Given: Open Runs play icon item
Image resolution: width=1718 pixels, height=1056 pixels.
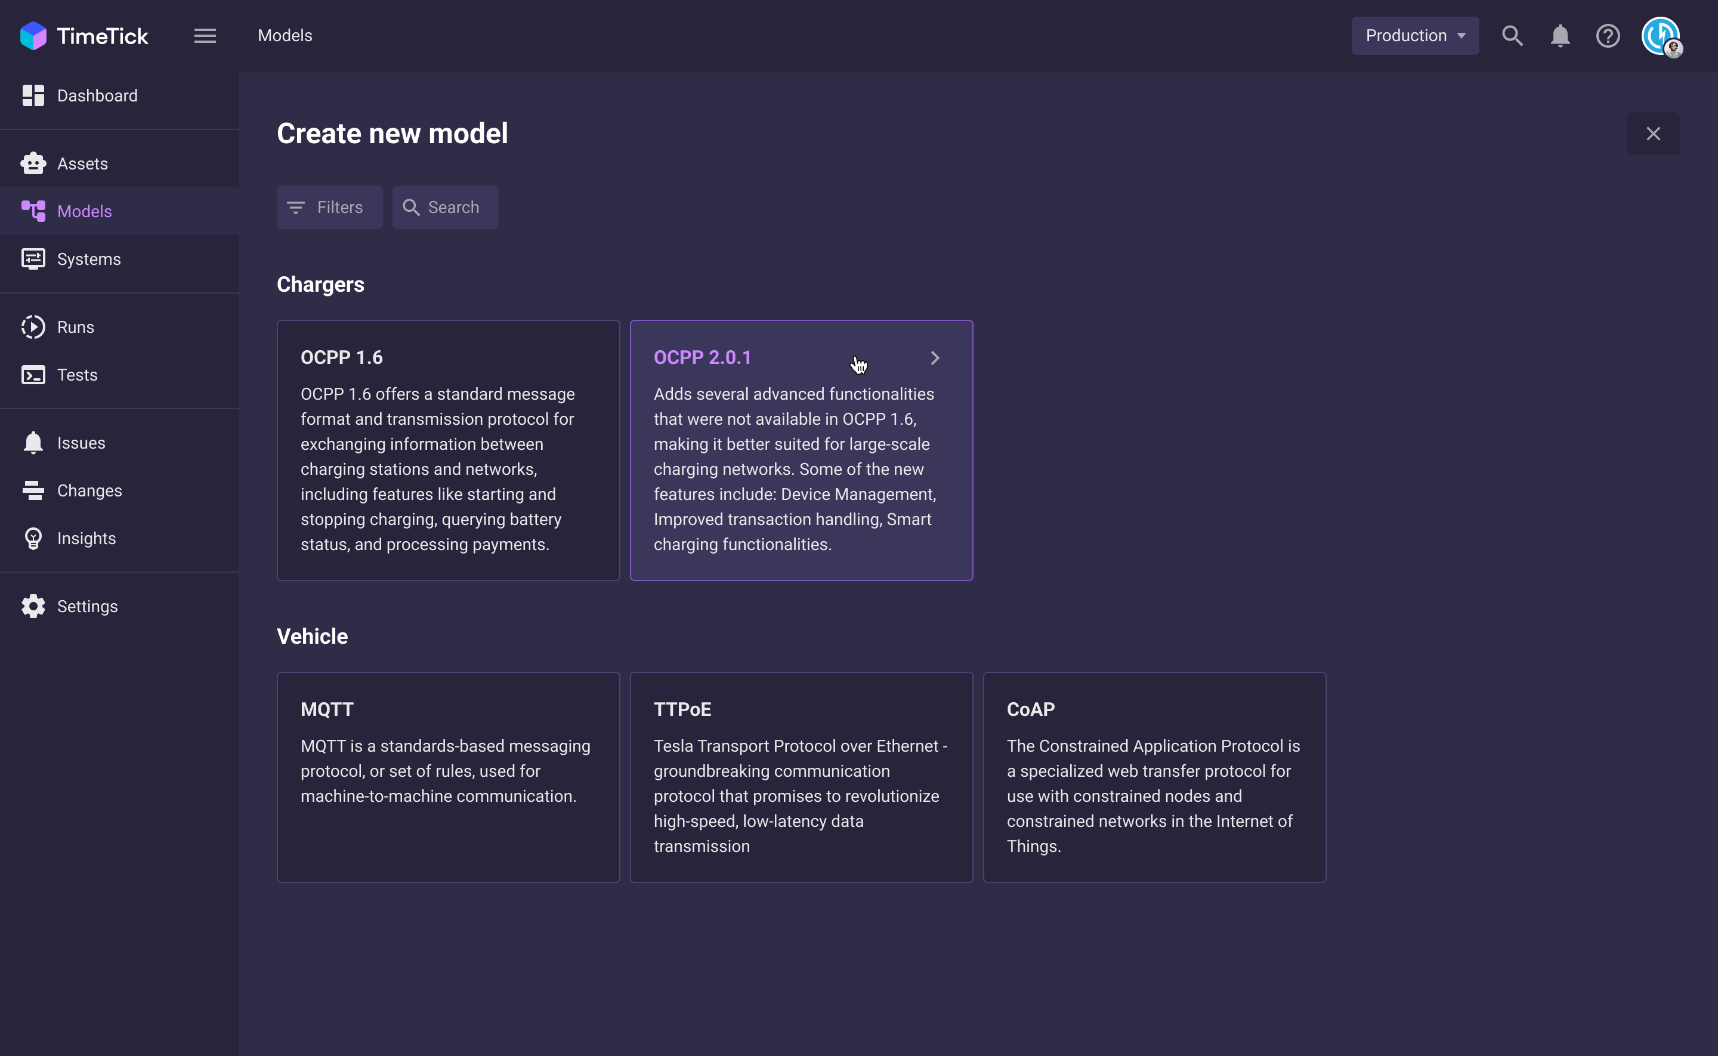Looking at the screenshot, I should point(75,327).
